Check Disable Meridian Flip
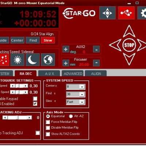 tap(48, 128)
